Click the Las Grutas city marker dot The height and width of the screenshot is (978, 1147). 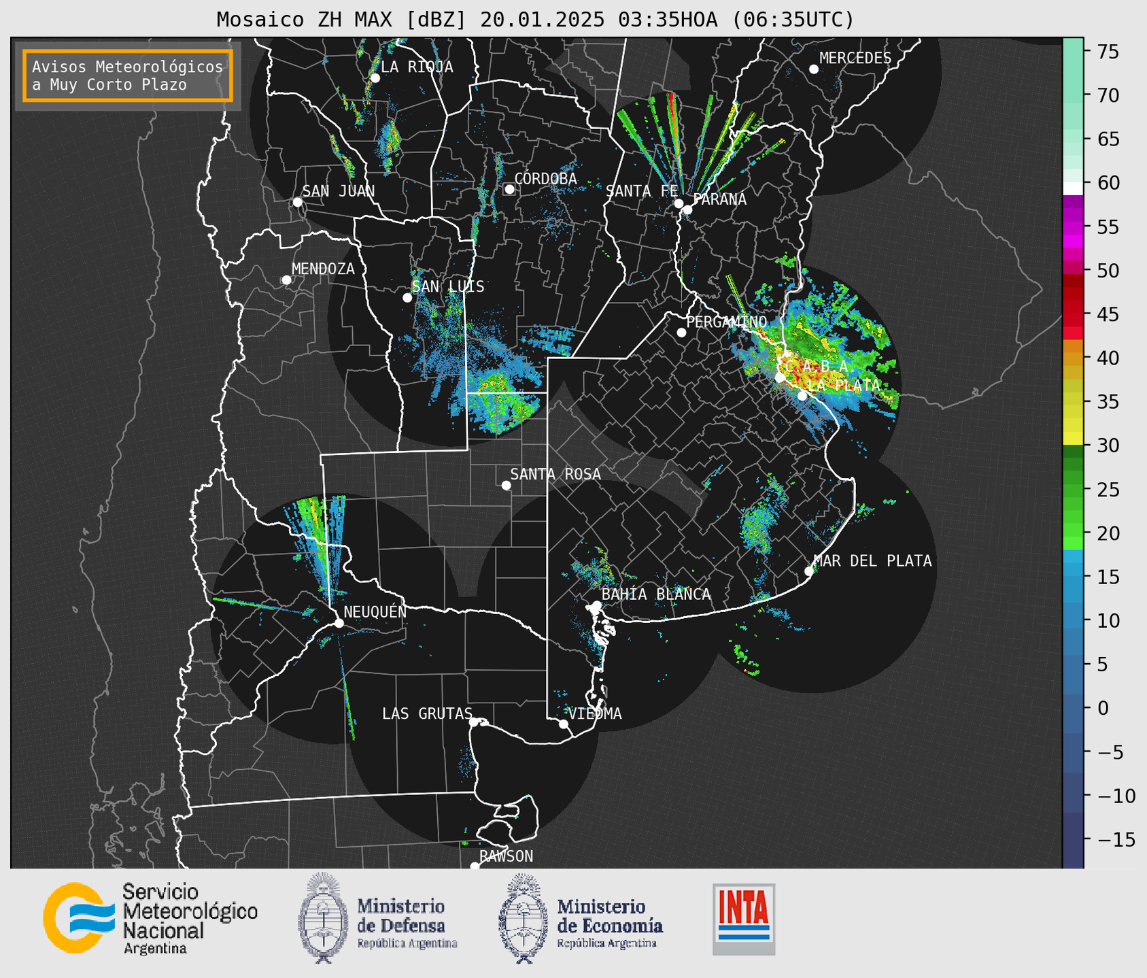(474, 722)
